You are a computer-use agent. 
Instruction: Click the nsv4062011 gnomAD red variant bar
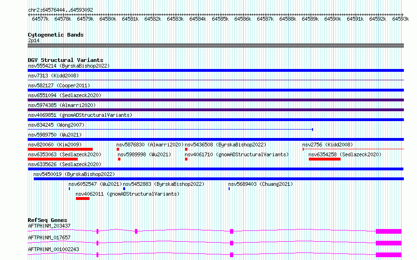(x=83, y=199)
